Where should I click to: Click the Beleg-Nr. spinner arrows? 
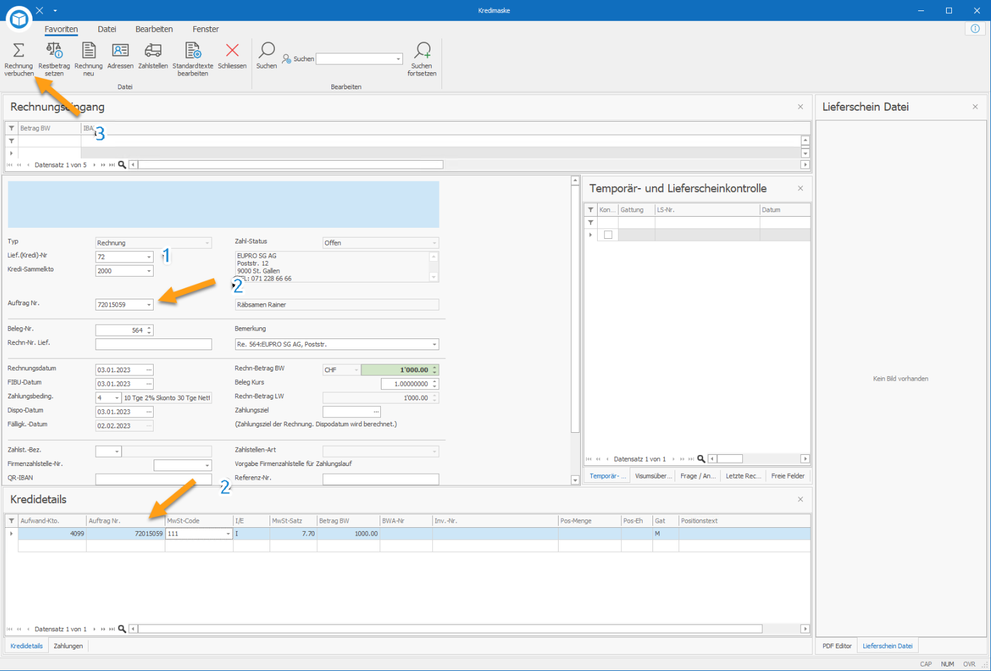[x=149, y=331]
